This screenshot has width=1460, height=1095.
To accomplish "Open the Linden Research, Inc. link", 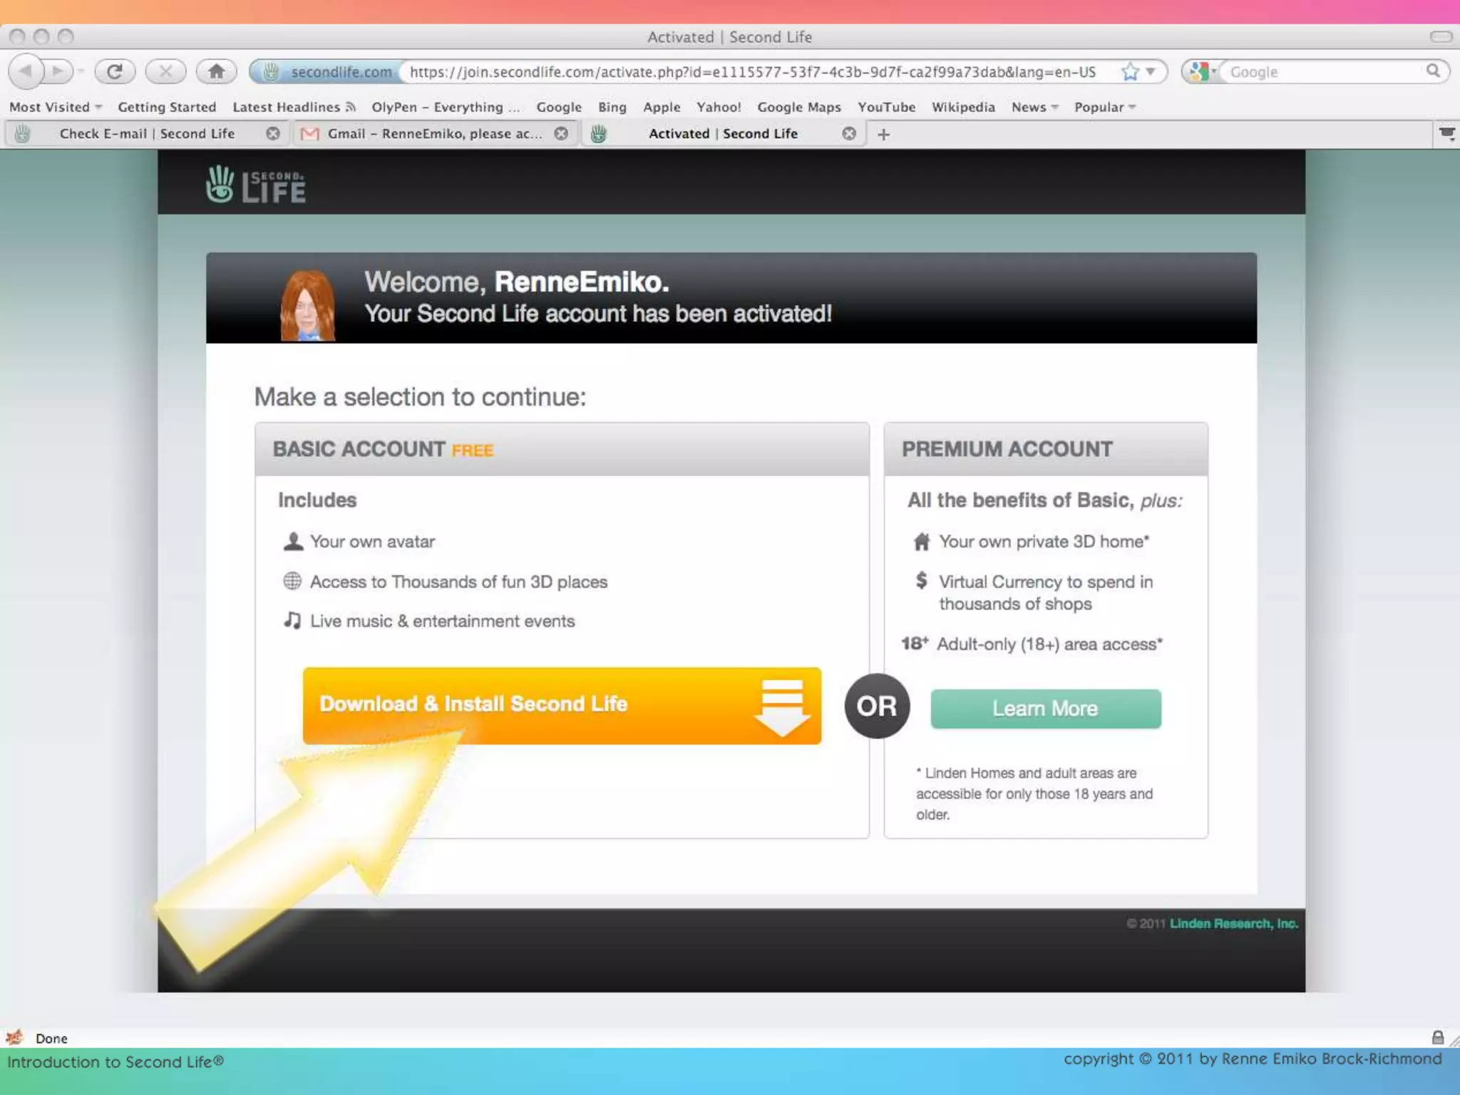I will point(1233,923).
